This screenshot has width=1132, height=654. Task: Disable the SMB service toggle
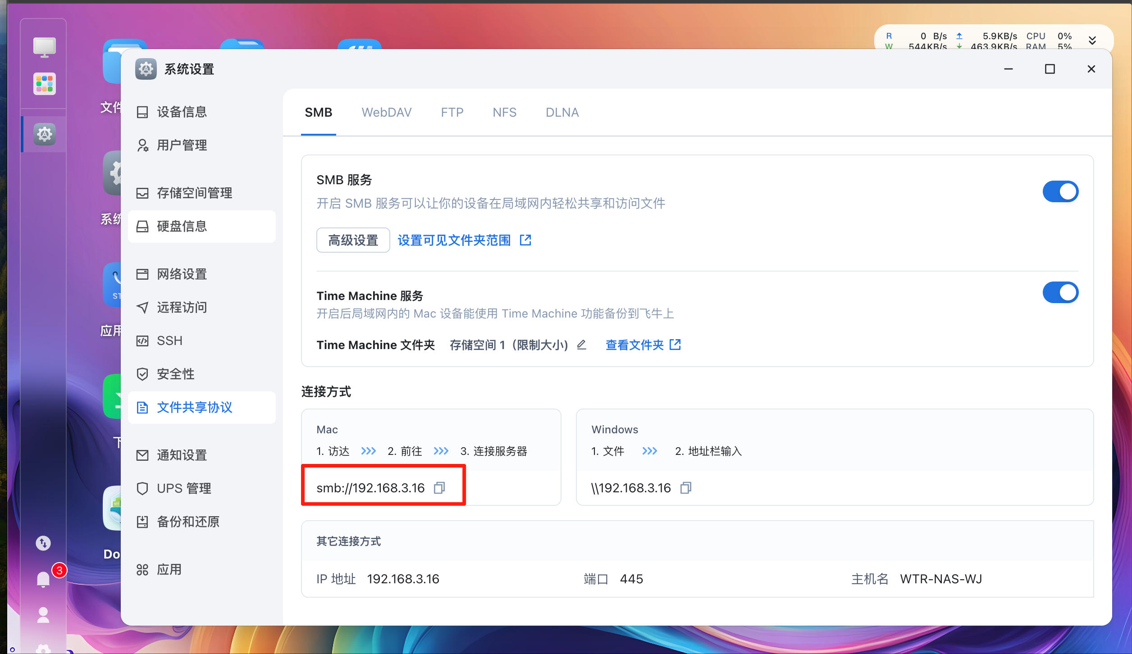click(x=1060, y=192)
